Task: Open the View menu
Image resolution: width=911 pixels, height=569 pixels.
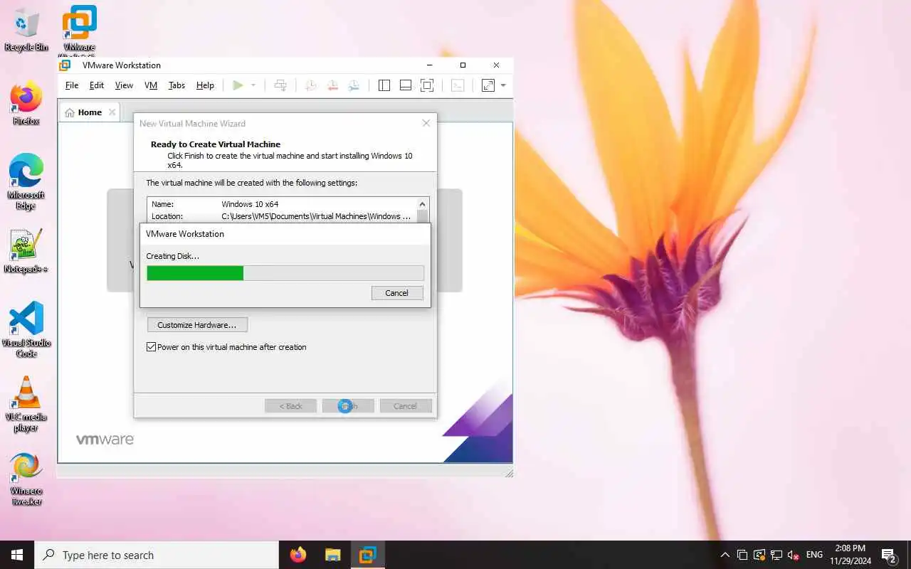Action: (x=124, y=85)
